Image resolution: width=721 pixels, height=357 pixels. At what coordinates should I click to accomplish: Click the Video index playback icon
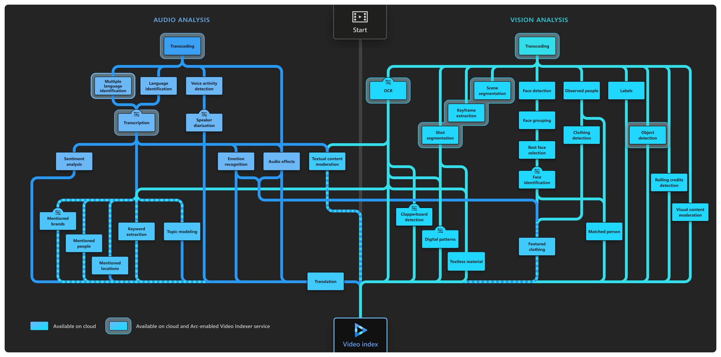[361, 331]
